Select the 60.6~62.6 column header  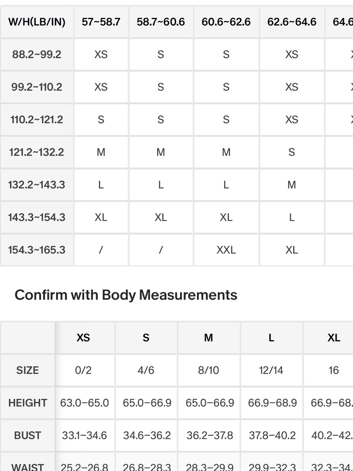[226, 22]
